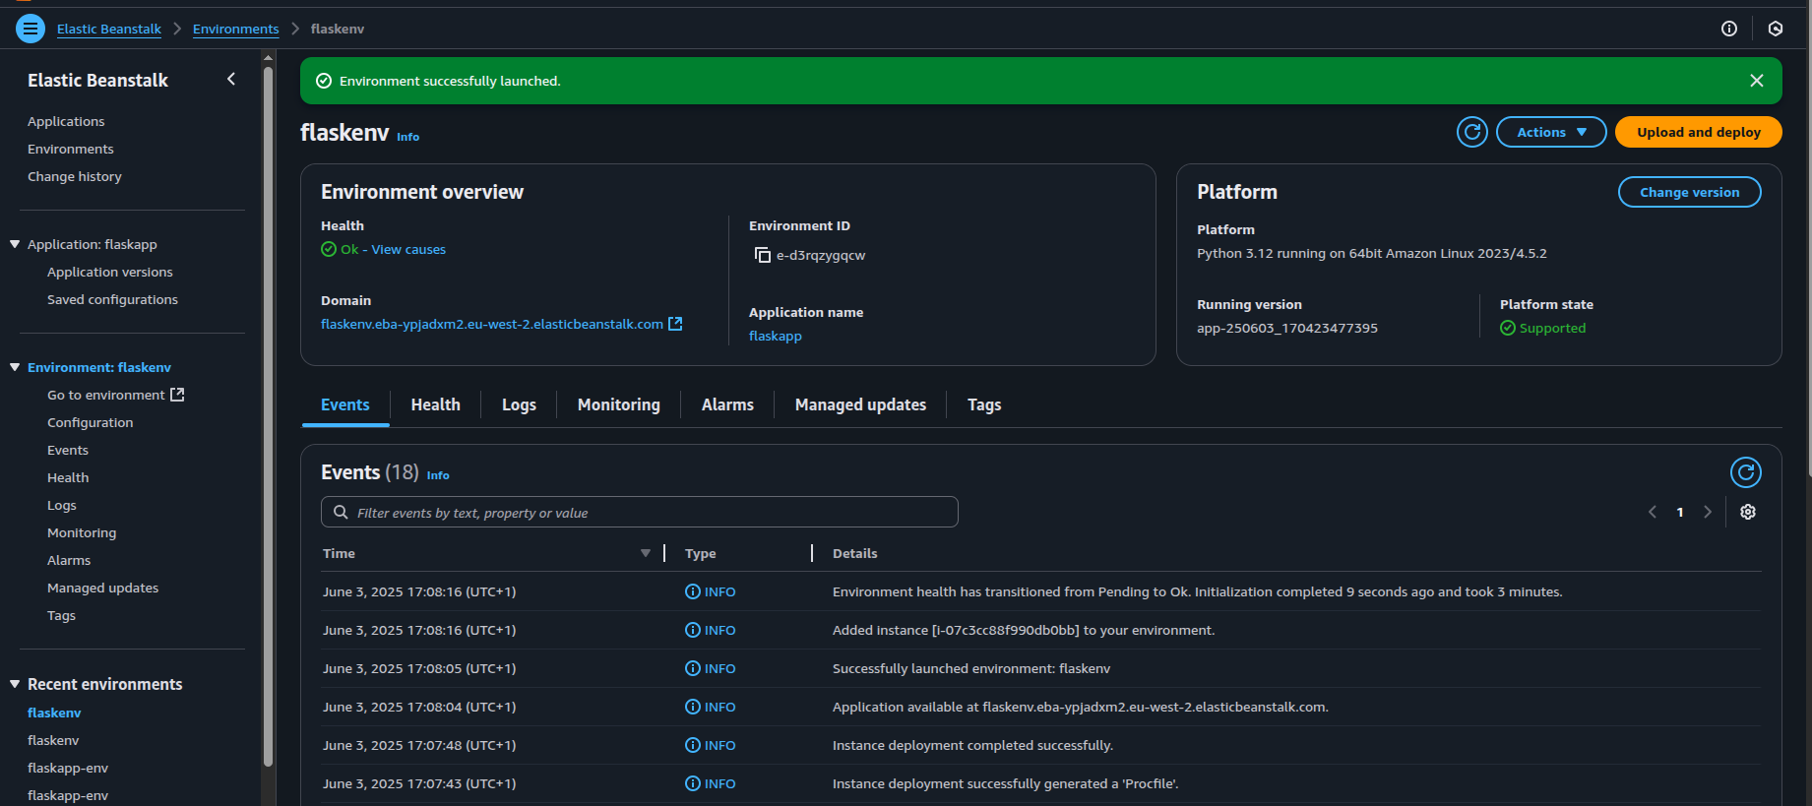The height and width of the screenshot is (806, 1812).
Task: Refresh the flaskenv environment page
Action: 1472,132
